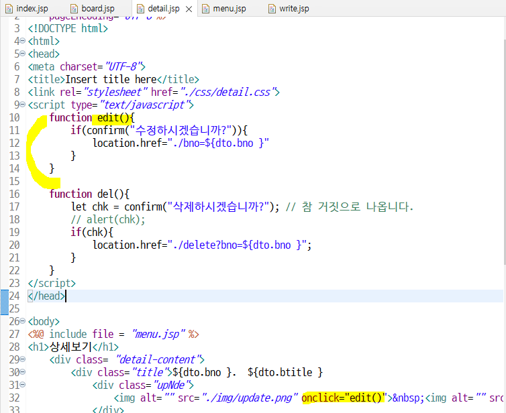
Task: Click the class="upNde" attribute value
Action: pos(170,385)
